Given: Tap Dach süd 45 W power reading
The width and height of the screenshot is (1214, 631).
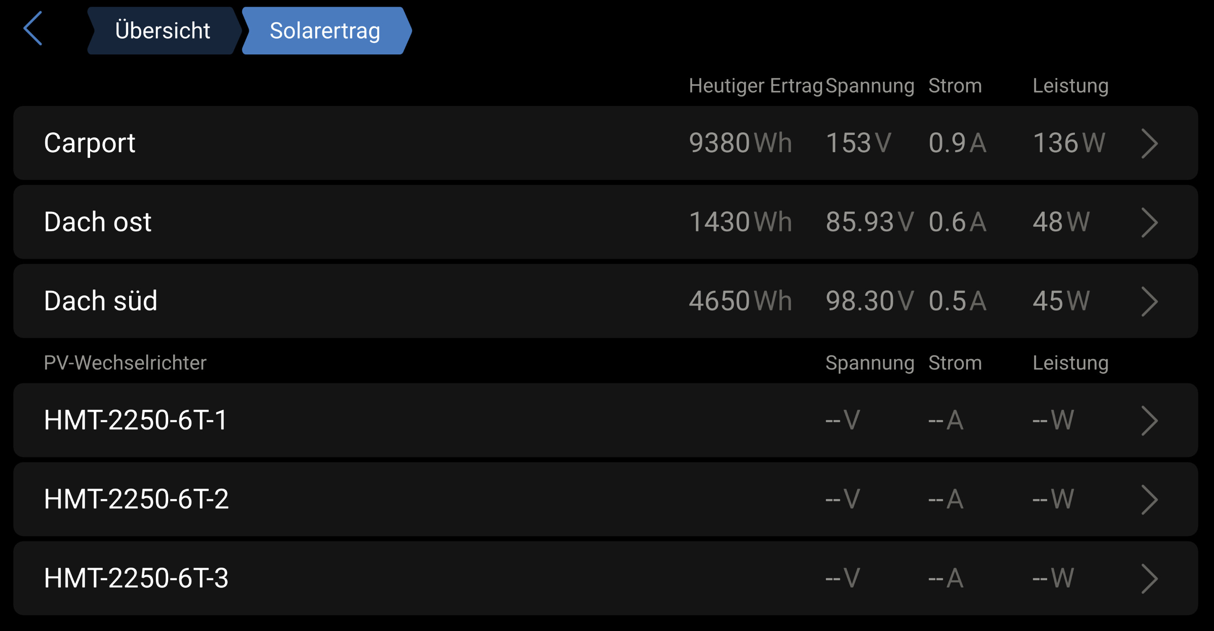Looking at the screenshot, I should coord(1061,301).
